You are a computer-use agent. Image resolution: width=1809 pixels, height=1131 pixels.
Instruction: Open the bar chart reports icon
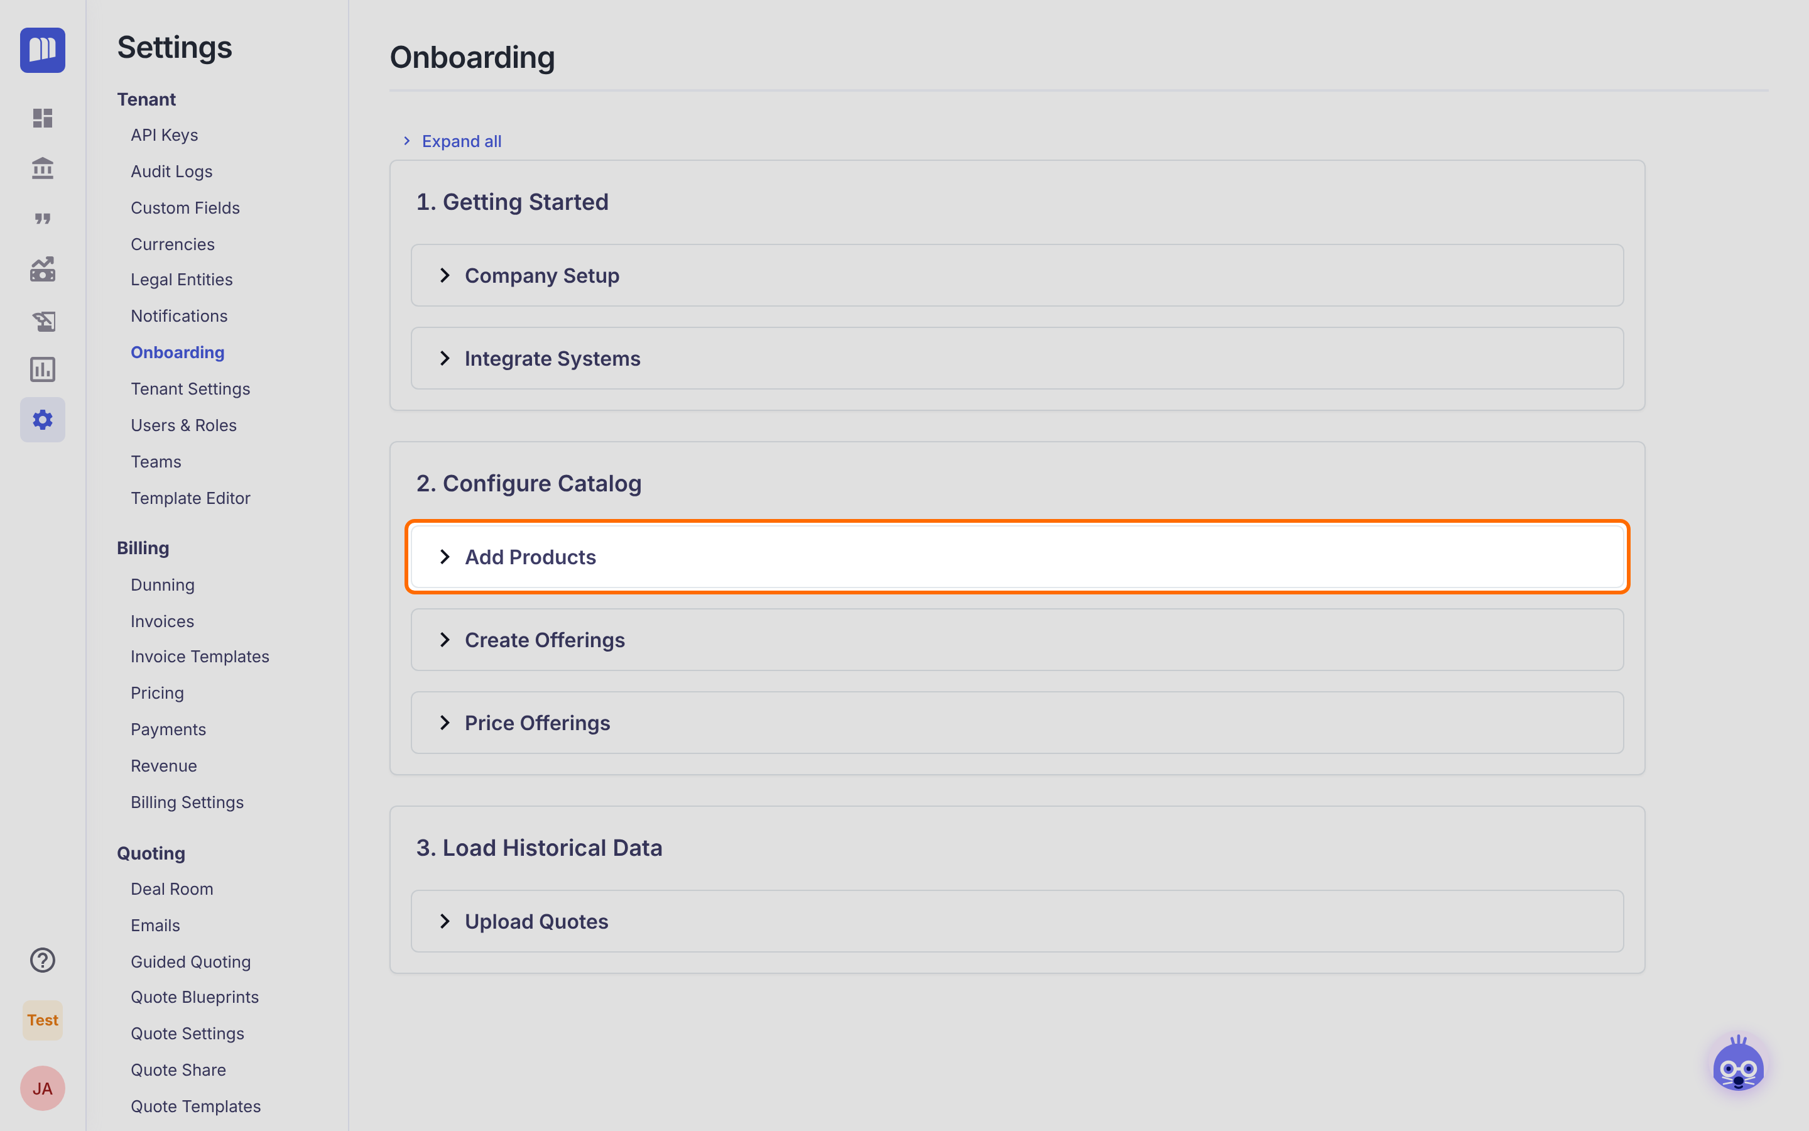43,369
